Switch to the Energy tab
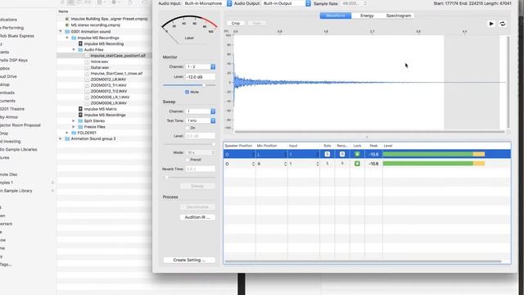This screenshot has width=524, height=295. 367,16
